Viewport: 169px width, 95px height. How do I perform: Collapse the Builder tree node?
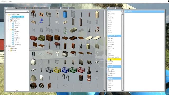point(8,29)
